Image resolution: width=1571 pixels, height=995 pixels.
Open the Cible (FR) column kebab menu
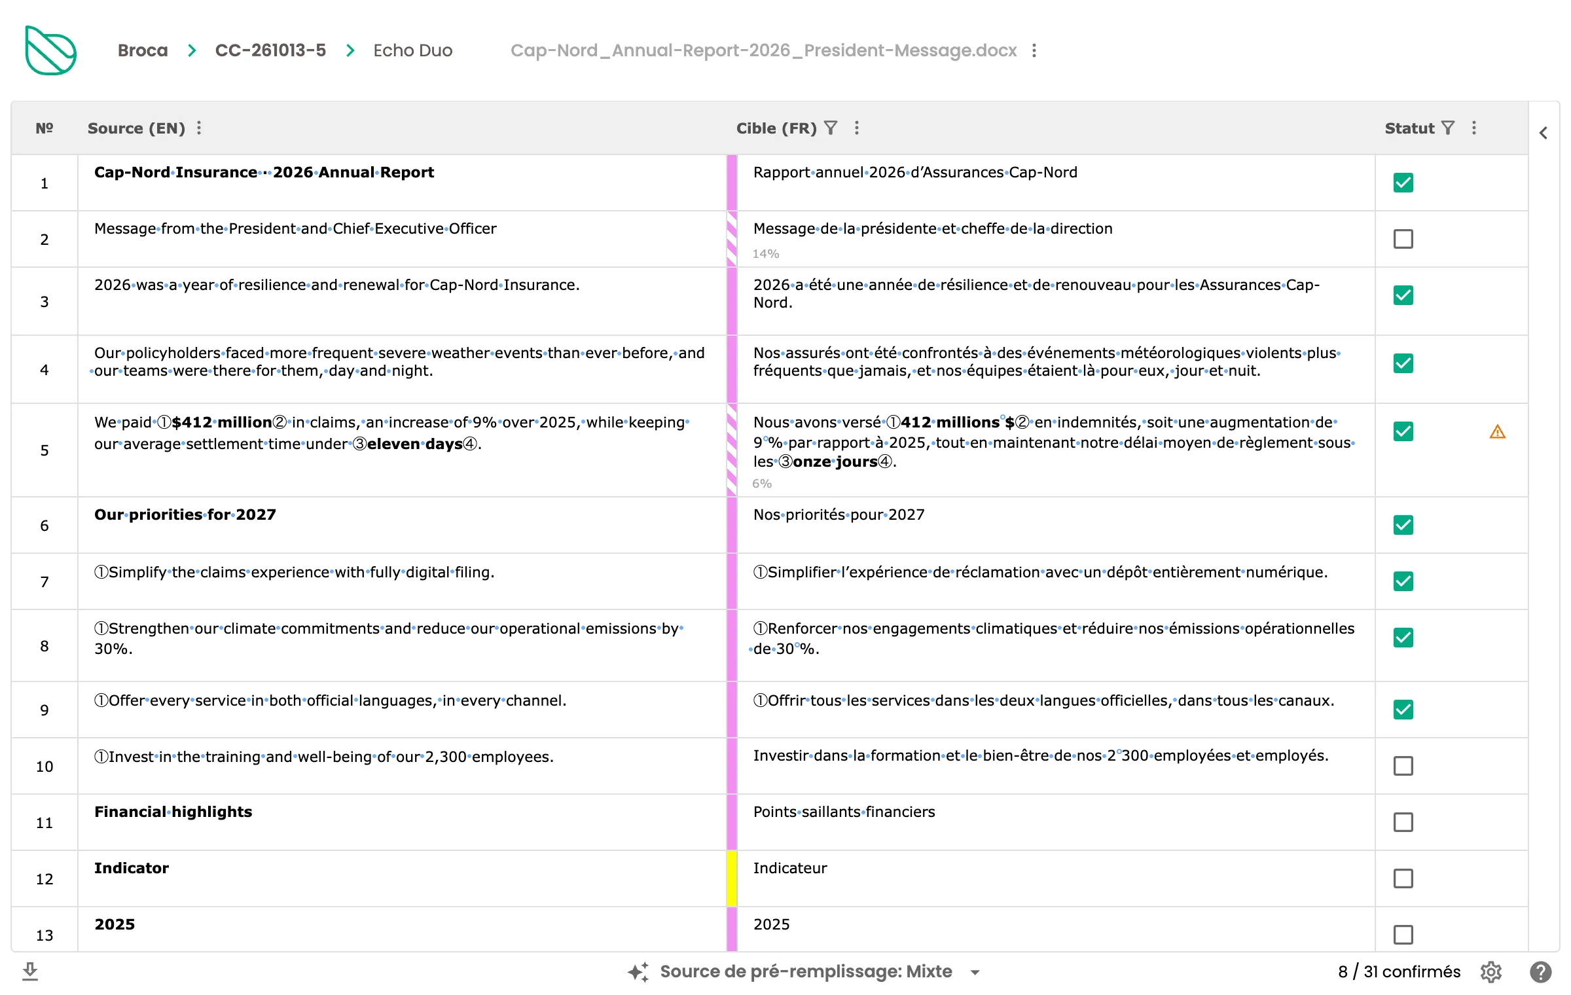(x=857, y=128)
